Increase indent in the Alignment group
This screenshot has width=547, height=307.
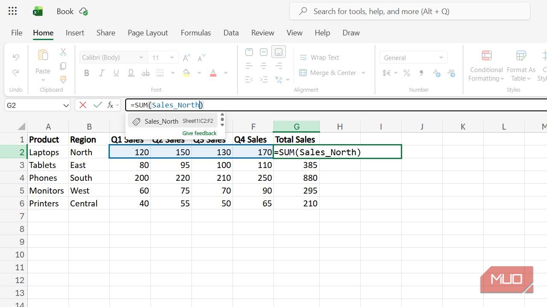264,79
